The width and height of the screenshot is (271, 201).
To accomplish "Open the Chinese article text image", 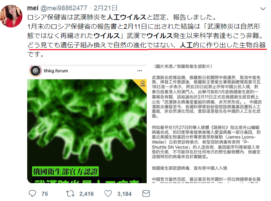I will click(206, 123).
